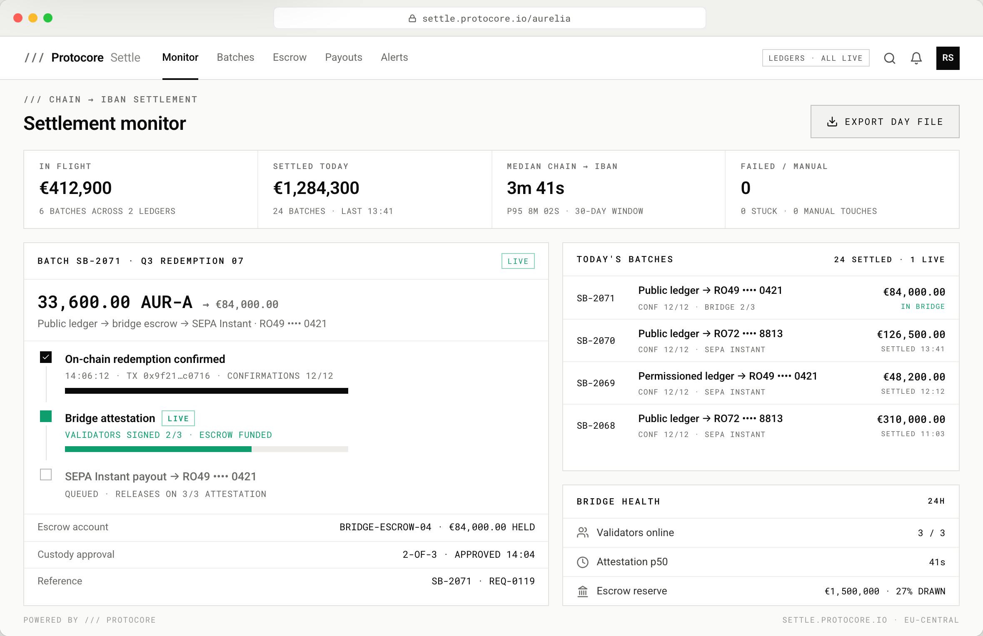Click the Attestation p50 clock icon
Viewport: 983px width, 636px height.
click(582, 562)
